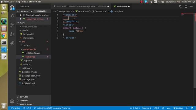The image size is (196, 110).
Task: Open HelloWorld.vue file
Action: click(x=33, y=53)
